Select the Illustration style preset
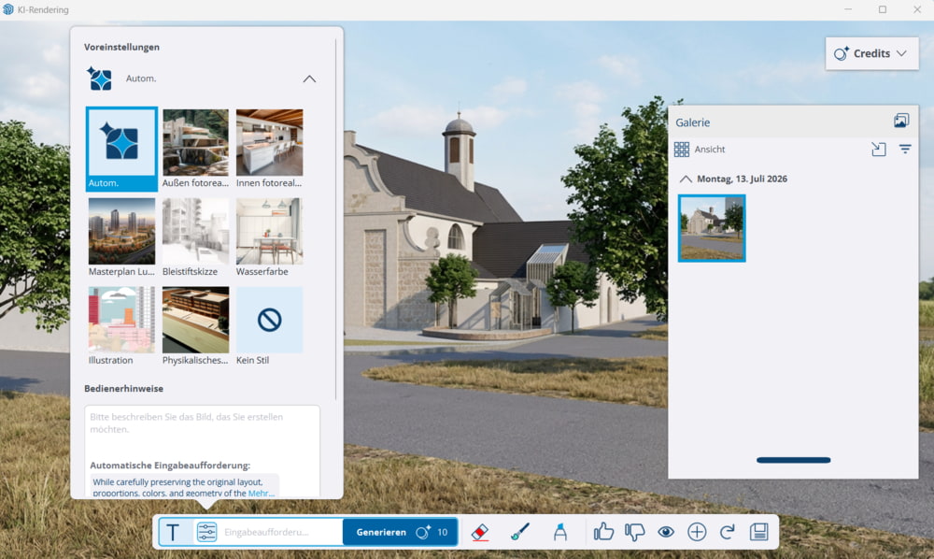The height and width of the screenshot is (559, 934). coord(121,326)
